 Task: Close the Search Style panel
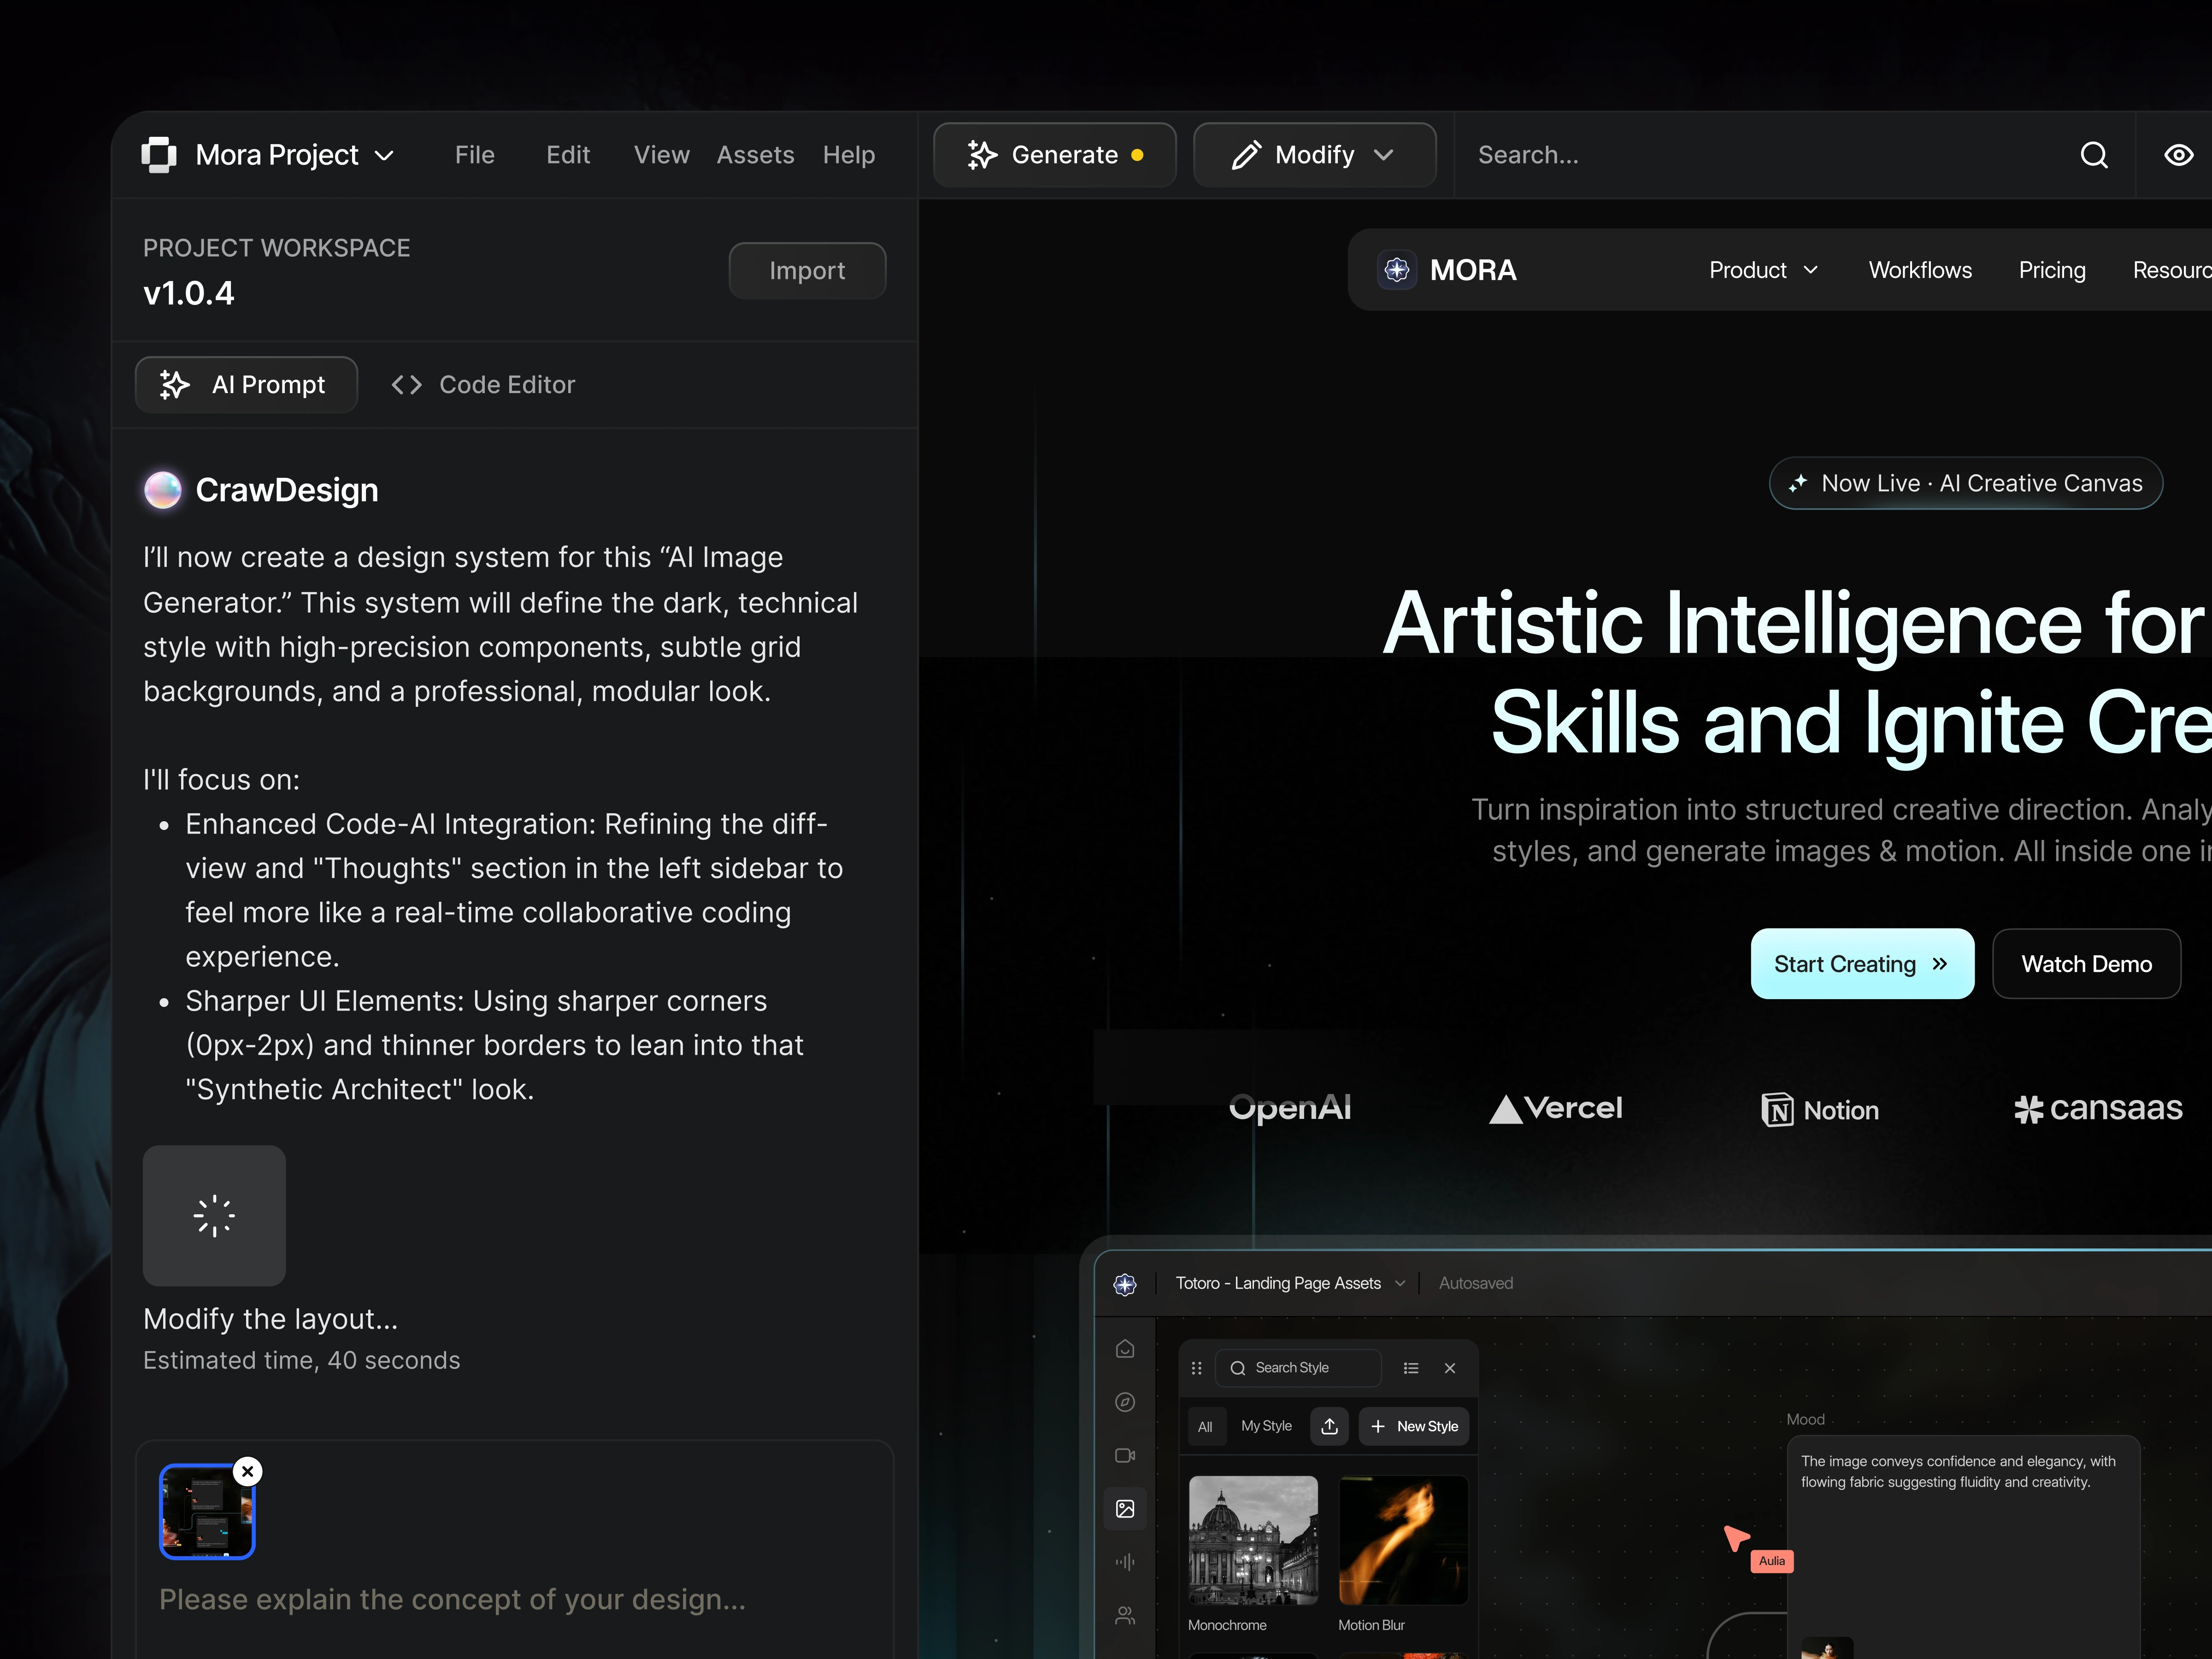tap(1450, 1368)
